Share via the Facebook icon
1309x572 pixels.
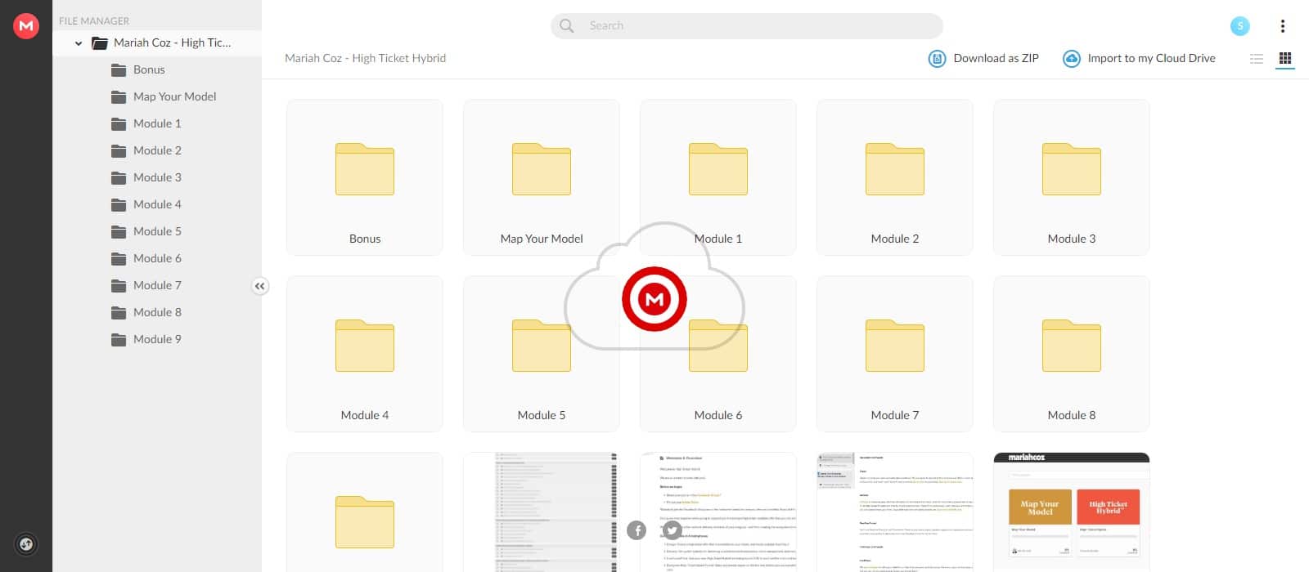[x=637, y=530]
